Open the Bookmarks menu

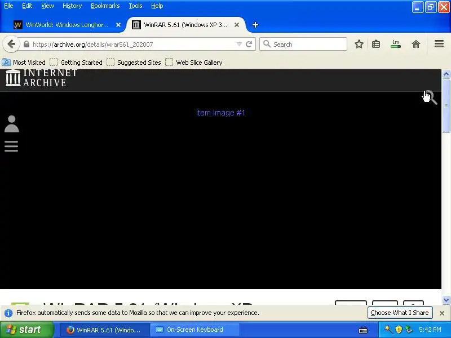(x=105, y=6)
